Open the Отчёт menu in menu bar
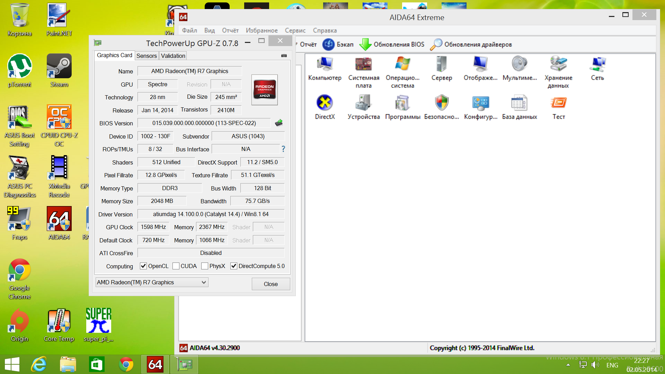The height and width of the screenshot is (374, 665). tap(230, 30)
